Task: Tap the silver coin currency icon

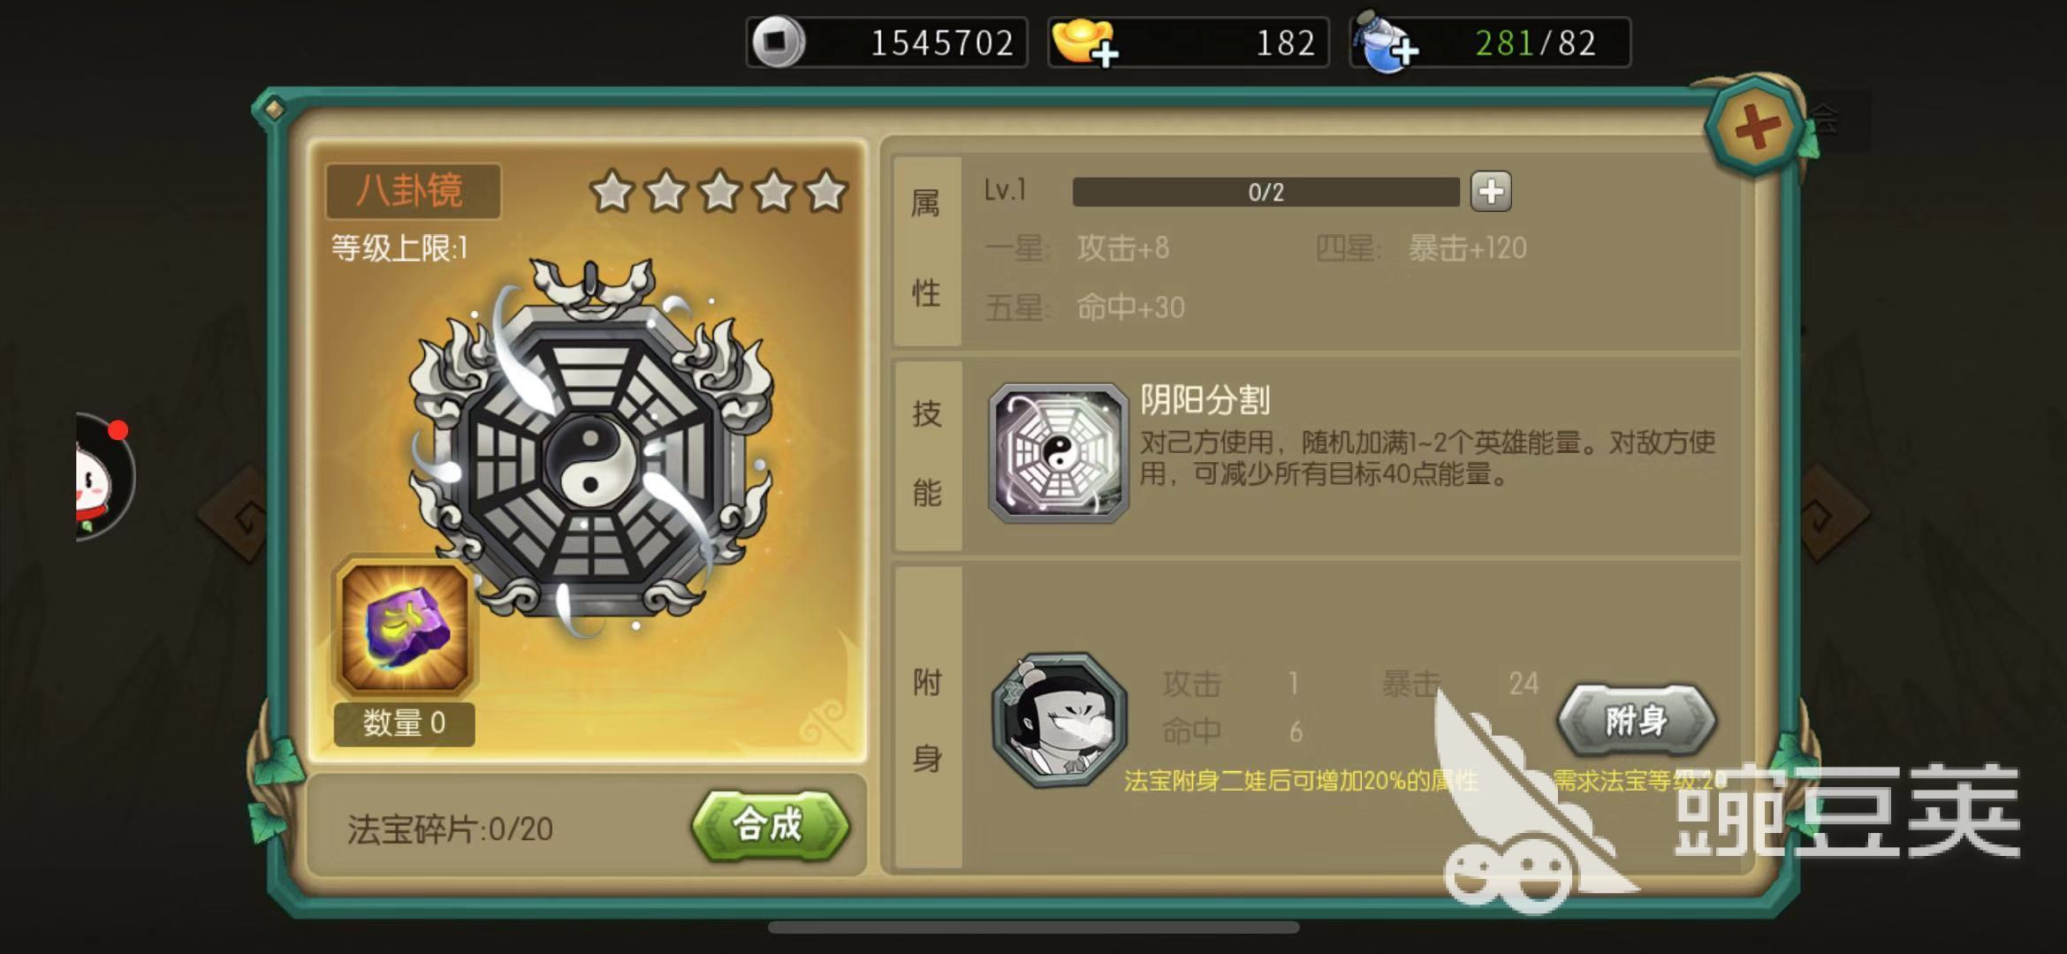Action: [x=777, y=42]
